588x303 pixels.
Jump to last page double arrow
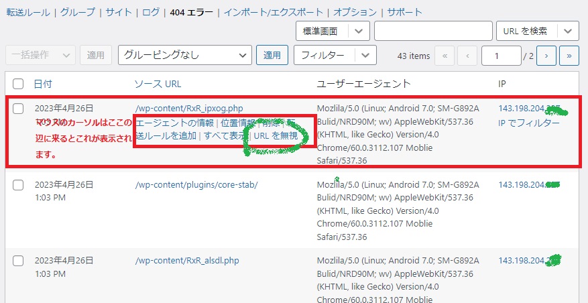569,56
